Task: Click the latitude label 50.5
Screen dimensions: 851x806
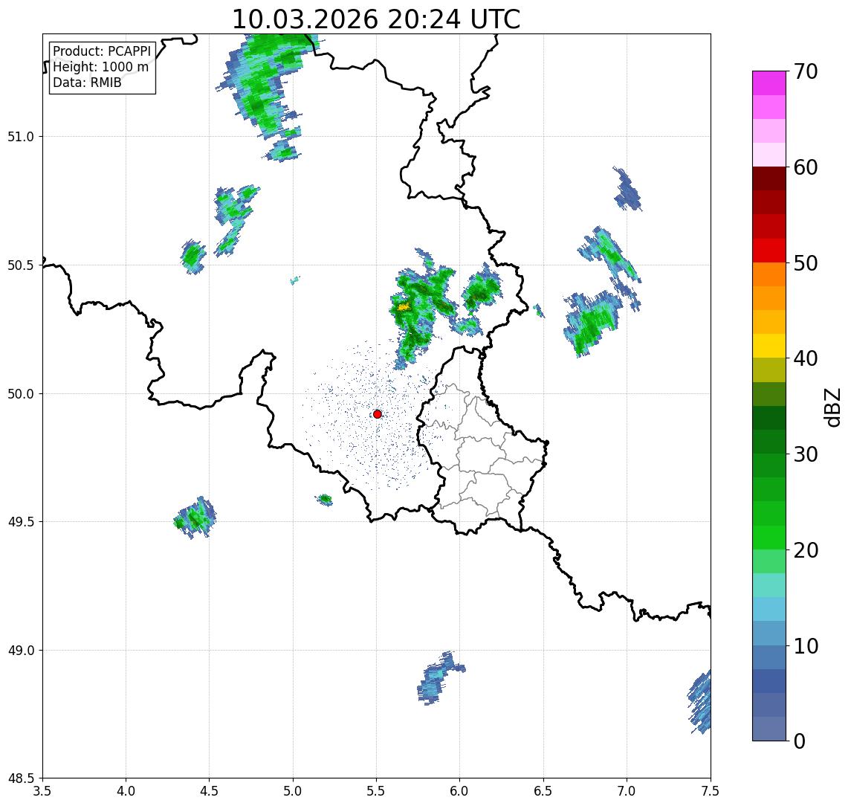Action: pyautogui.click(x=21, y=265)
